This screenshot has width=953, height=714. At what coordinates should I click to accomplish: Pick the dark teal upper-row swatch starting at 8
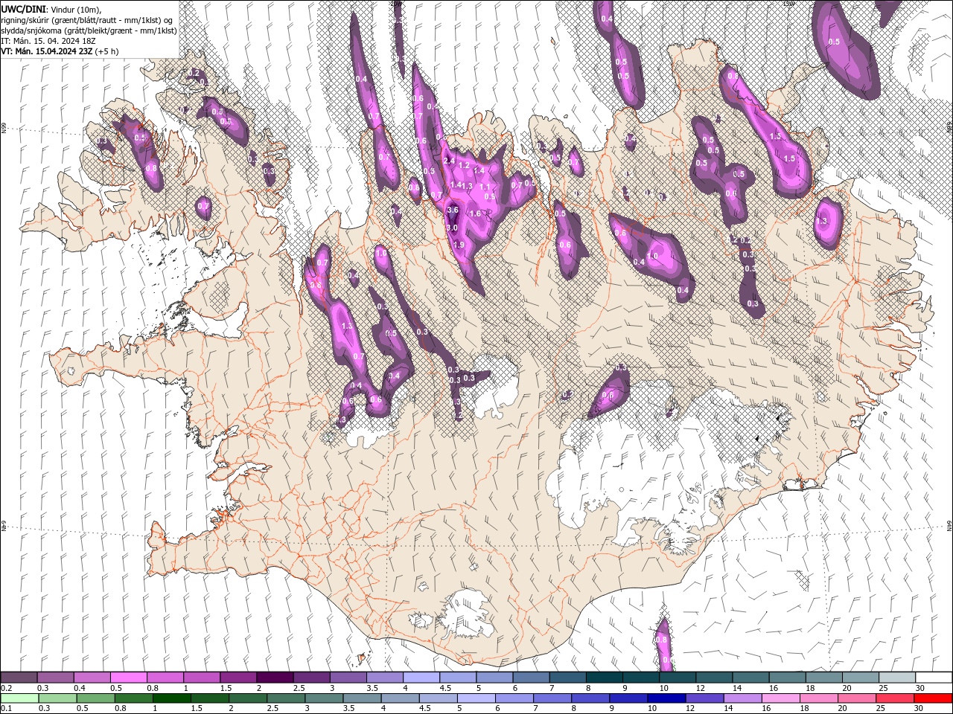click(604, 678)
